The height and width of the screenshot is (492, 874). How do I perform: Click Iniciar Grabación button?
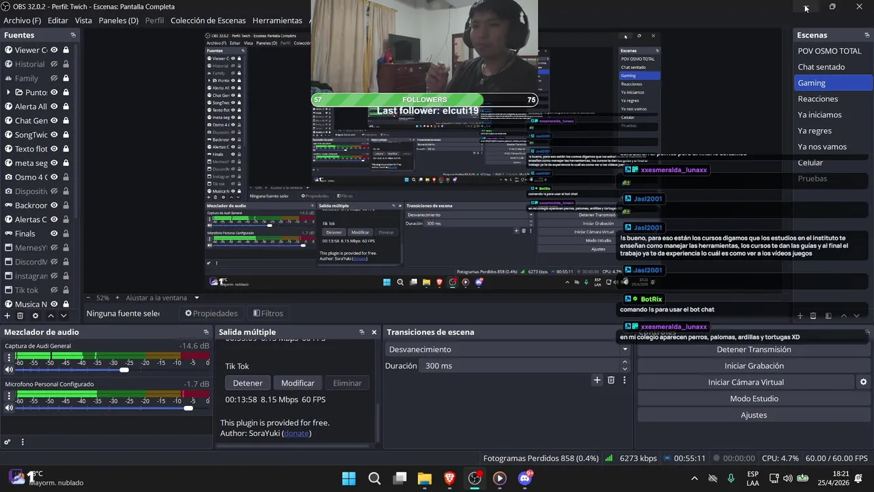[x=754, y=366]
